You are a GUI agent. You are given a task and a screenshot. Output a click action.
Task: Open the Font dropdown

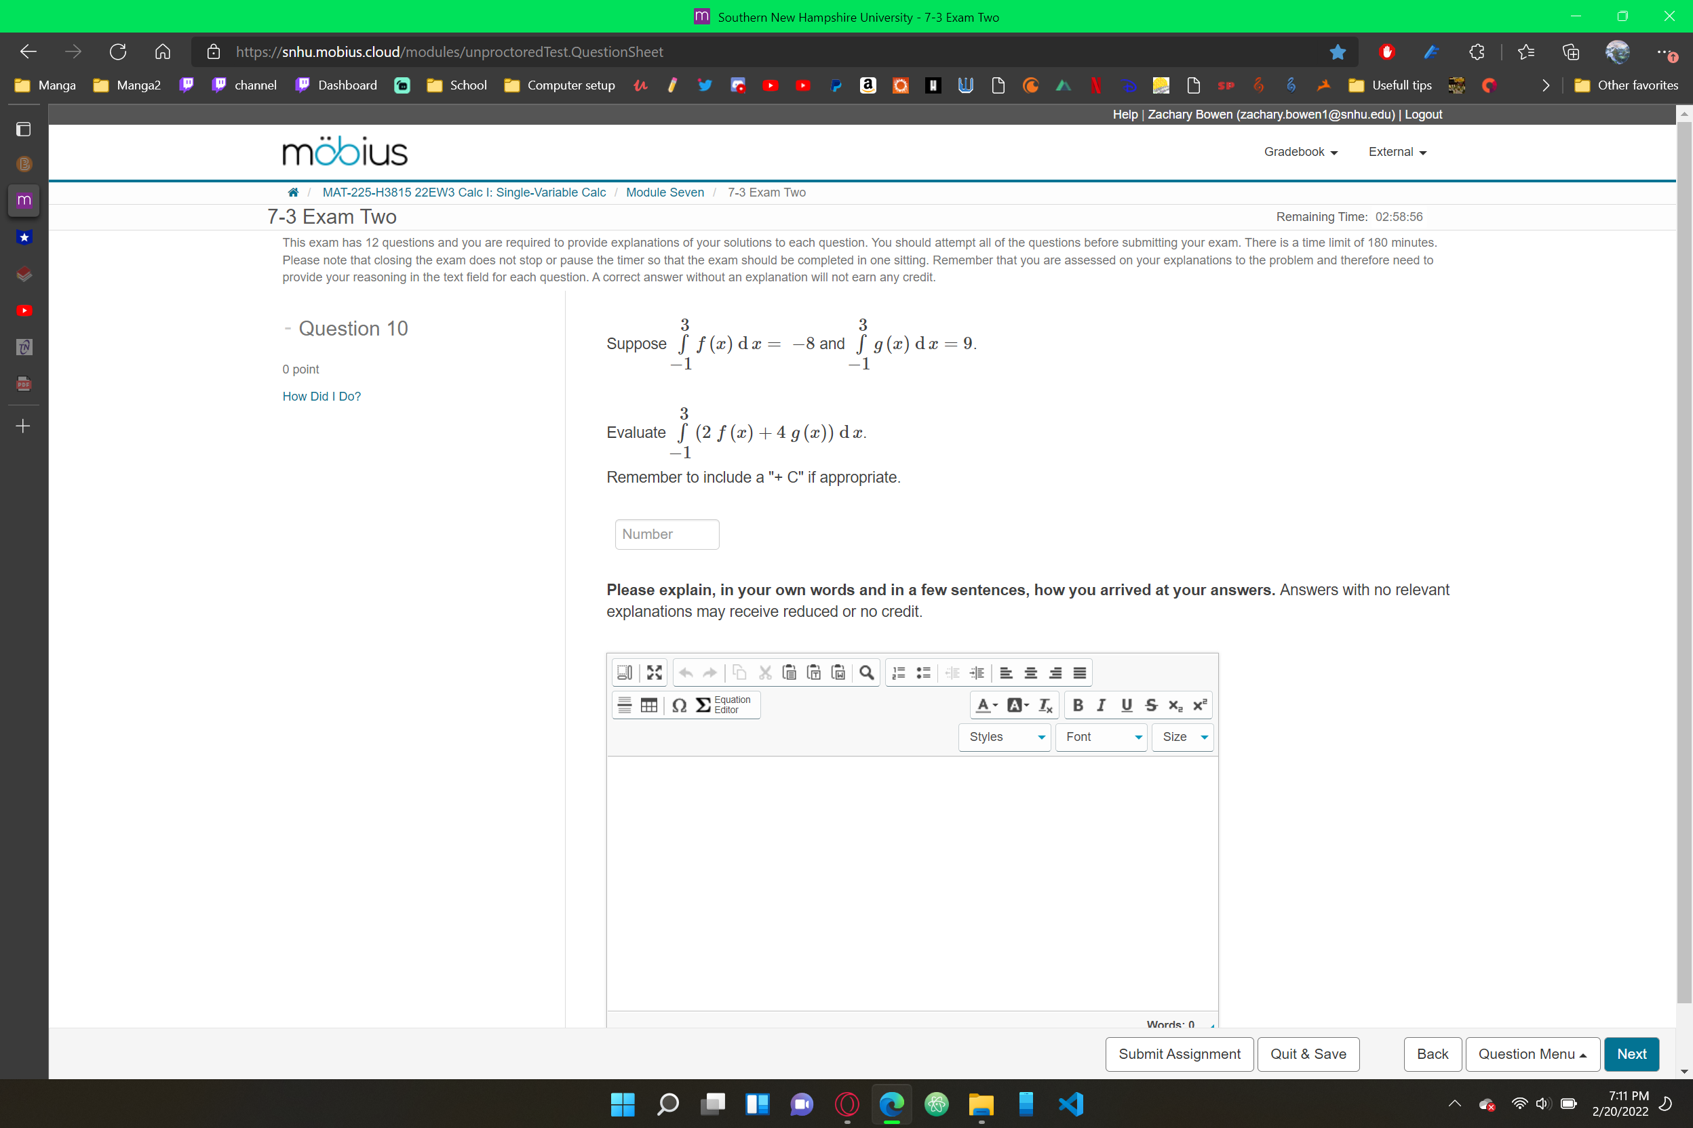[x=1101, y=737]
